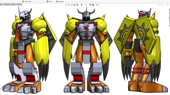Minimize the document window
The width and height of the screenshot is (170, 95).
pos(164,5)
